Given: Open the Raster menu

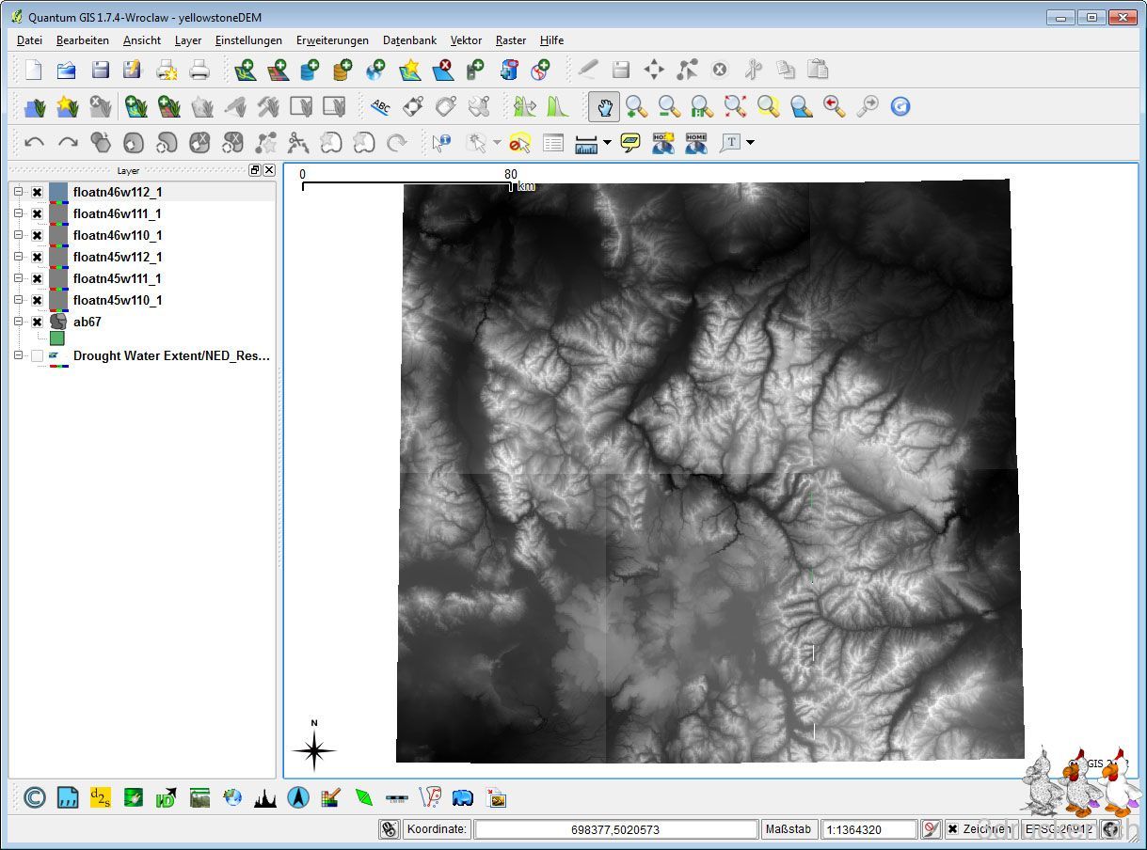Looking at the screenshot, I should pyautogui.click(x=511, y=40).
